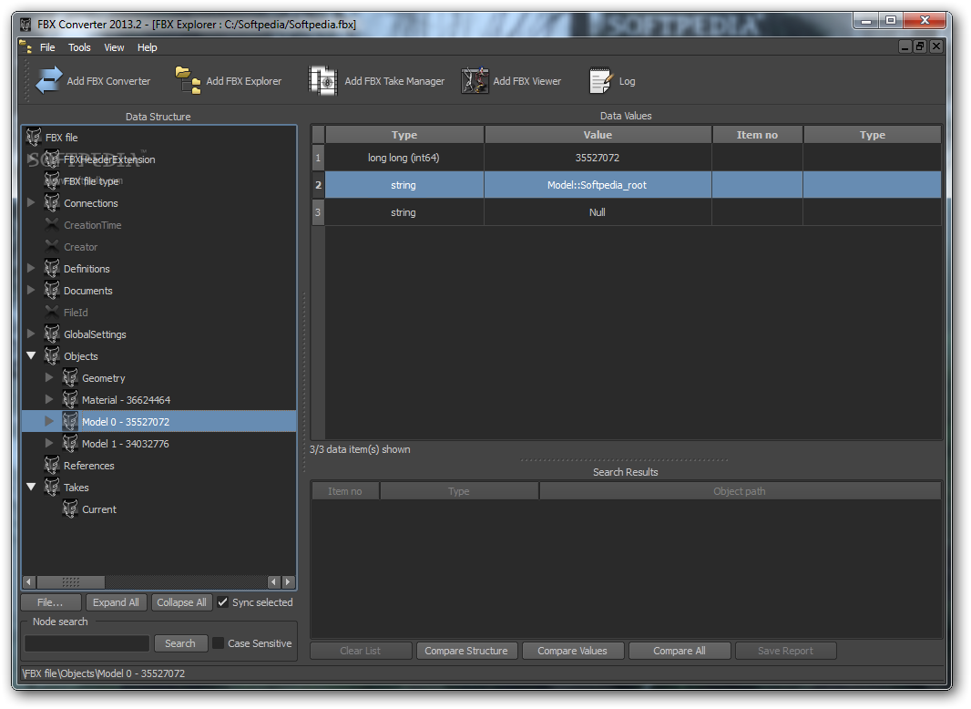This screenshot has height=709, width=971.
Task: Enable the Case Sensitive checkbox
Action: [218, 642]
